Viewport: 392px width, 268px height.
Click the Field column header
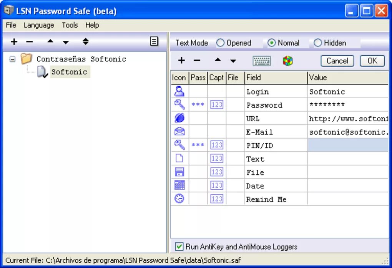point(276,78)
